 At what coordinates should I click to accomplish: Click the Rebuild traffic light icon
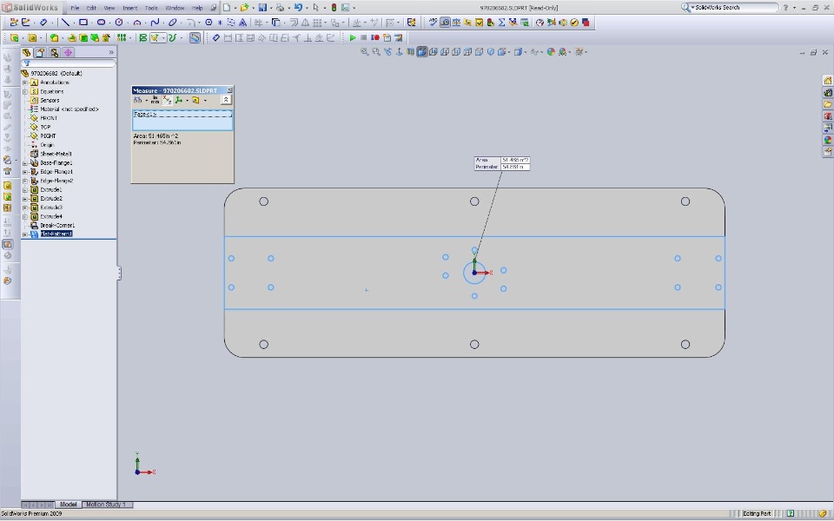coord(334,8)
